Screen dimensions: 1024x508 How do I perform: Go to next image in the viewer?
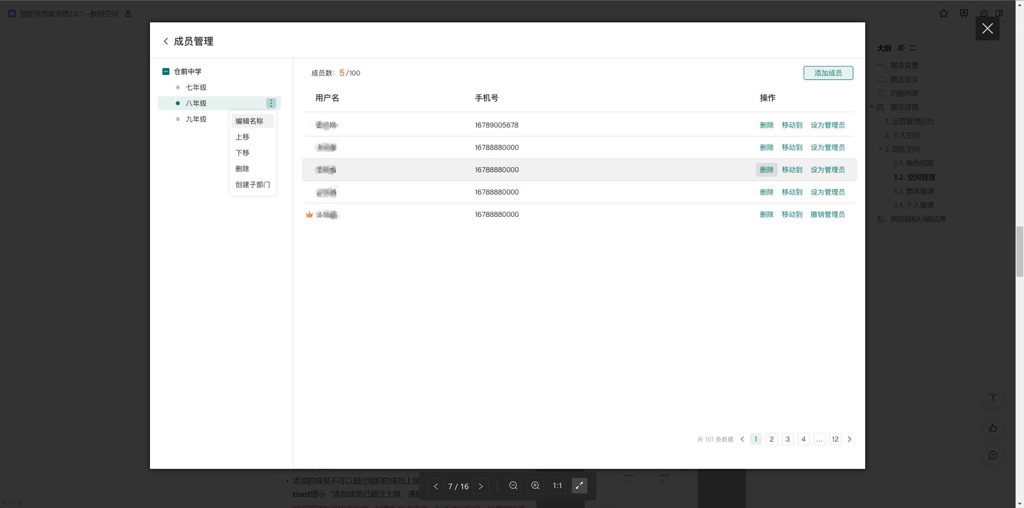click(x=481, y=486)
